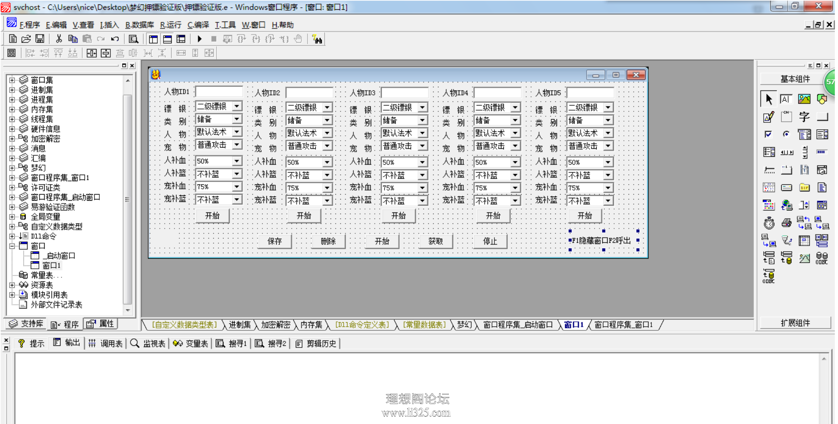Click the Undo arrow icon
This screenshot has width=838, height=424.
click(x=115, y=39)
